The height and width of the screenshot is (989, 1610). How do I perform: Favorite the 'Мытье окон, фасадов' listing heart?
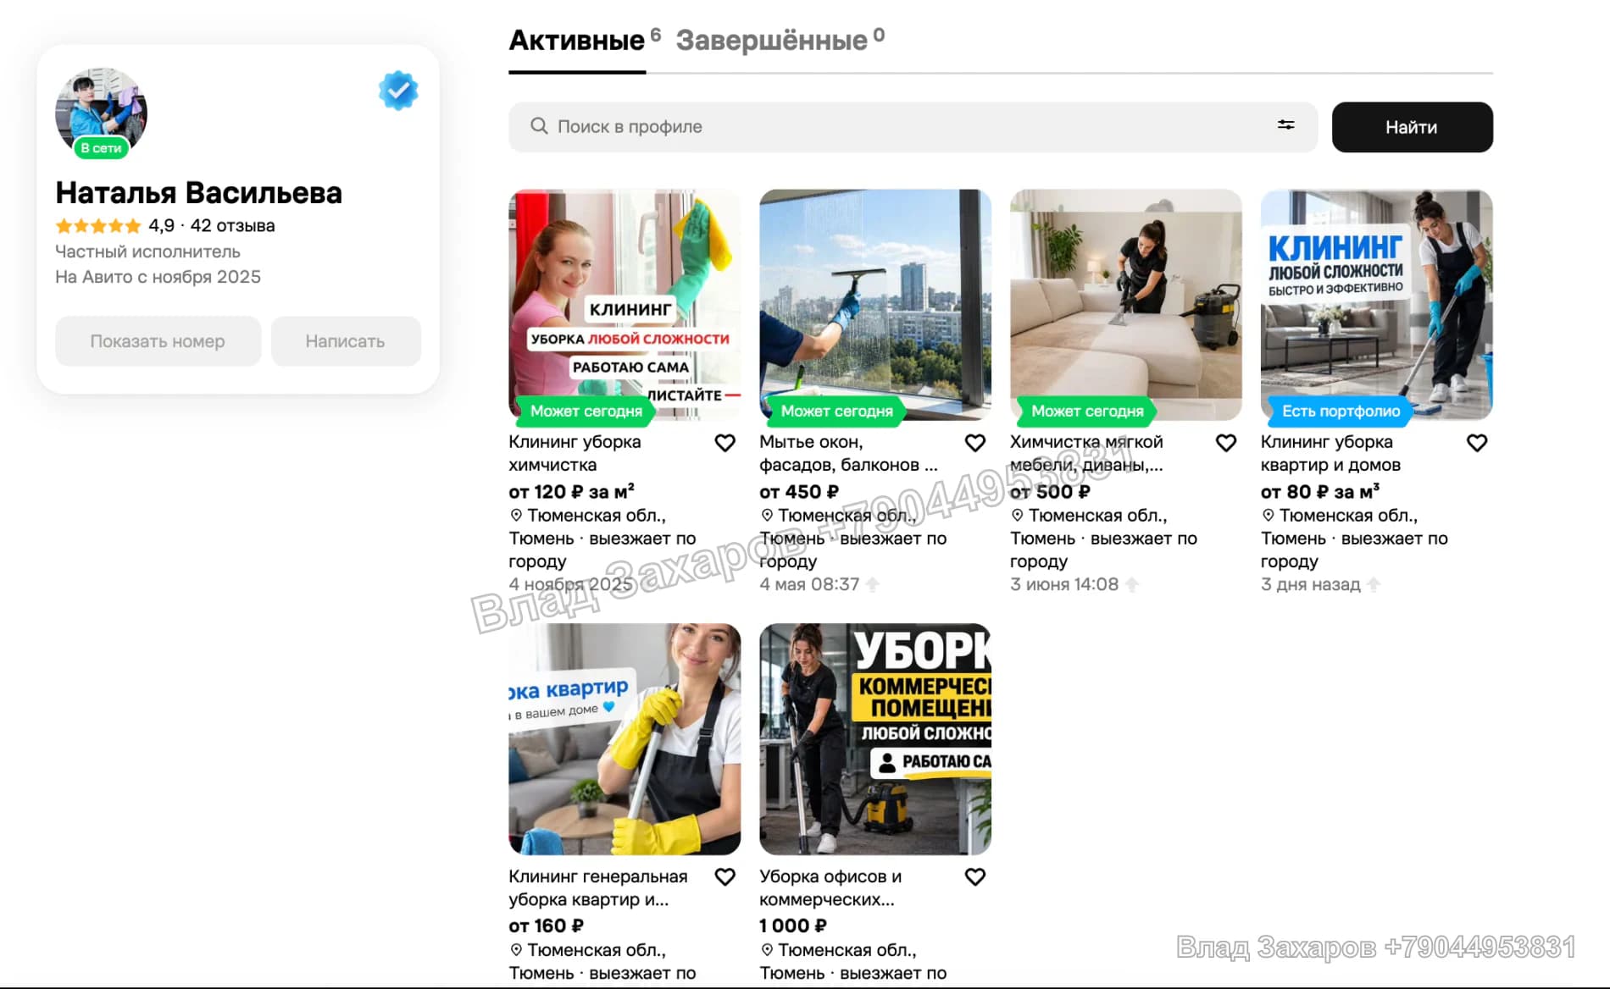pos(975,443)
